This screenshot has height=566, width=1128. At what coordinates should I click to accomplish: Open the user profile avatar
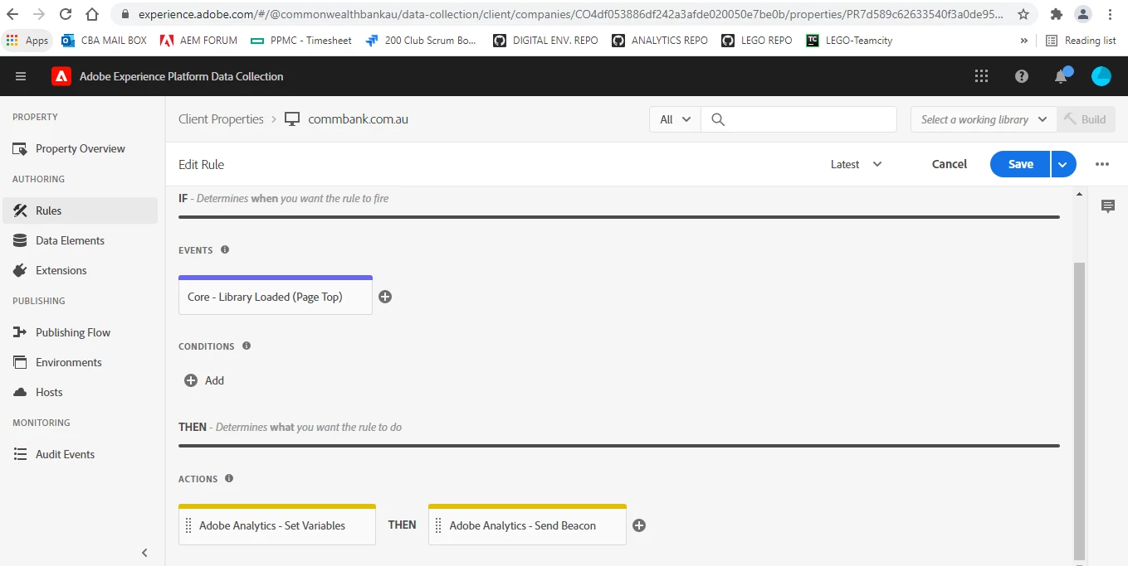1101,76
